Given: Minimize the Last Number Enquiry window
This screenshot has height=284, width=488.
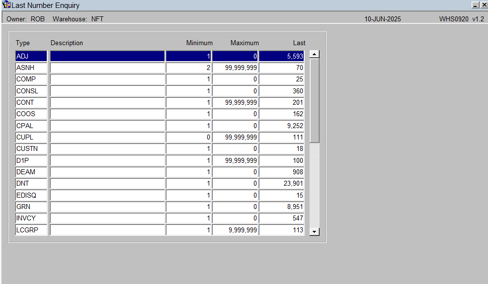Looking at the screenshot, I should [x=475, y=5].
